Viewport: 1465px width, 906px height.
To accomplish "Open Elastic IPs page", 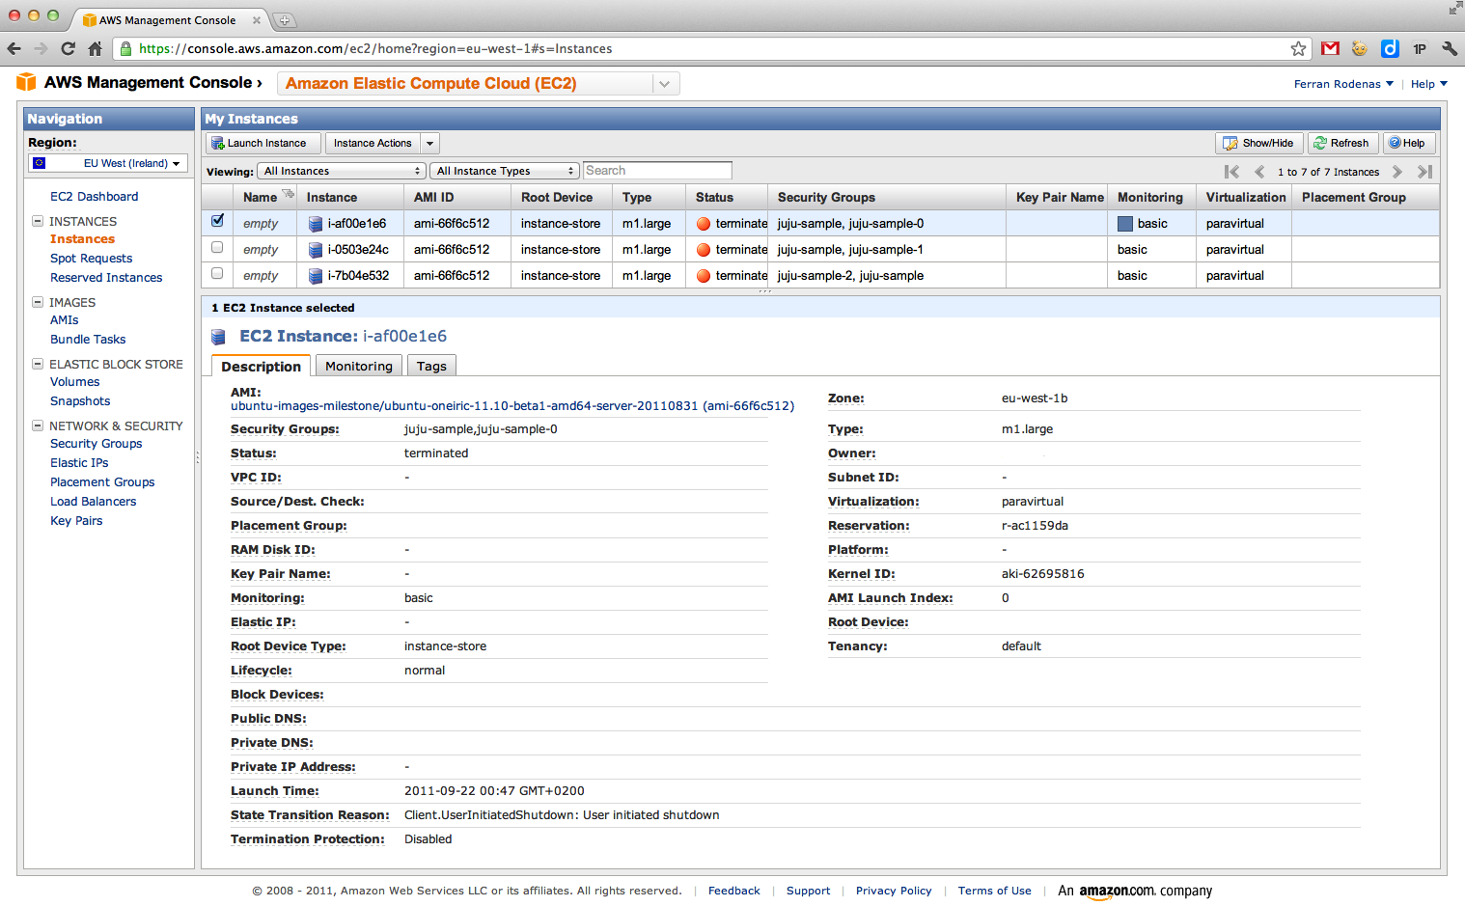I will 79,462.
